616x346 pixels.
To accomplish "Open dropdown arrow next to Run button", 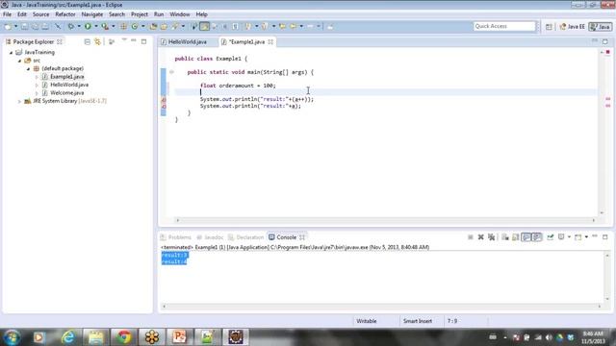I will coord(96,27).
